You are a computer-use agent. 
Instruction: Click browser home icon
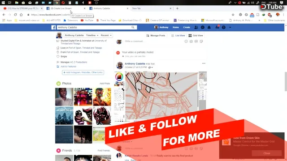(21, 15)
